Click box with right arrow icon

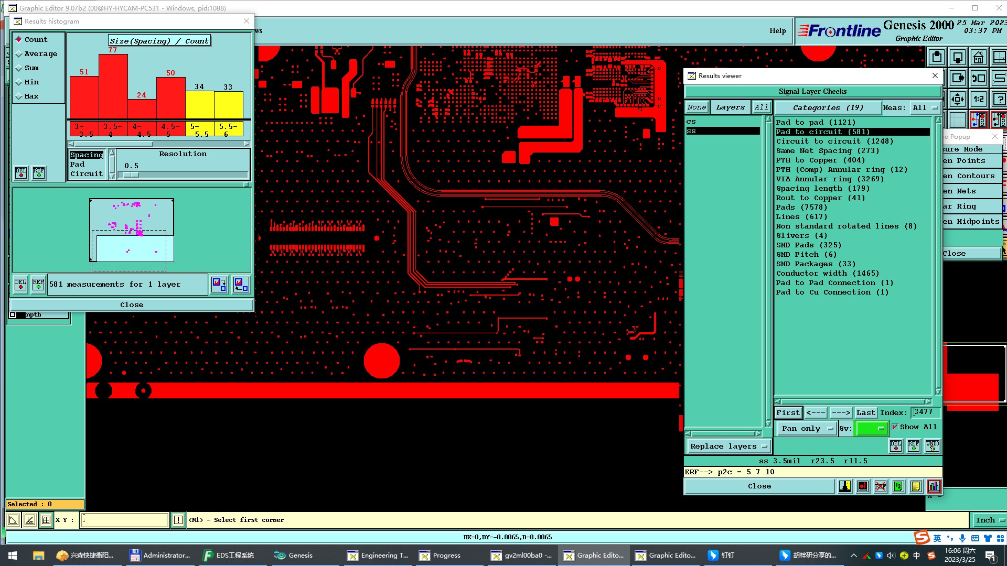pyautogui.click(x=958, y=78)
